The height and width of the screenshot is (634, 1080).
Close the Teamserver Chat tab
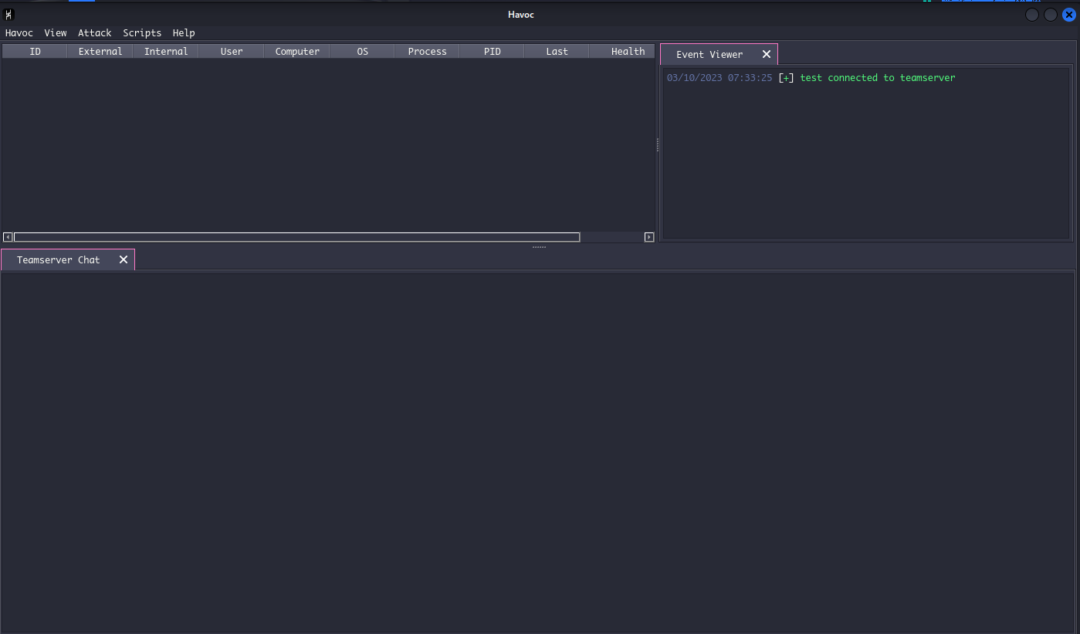[124, 259]
